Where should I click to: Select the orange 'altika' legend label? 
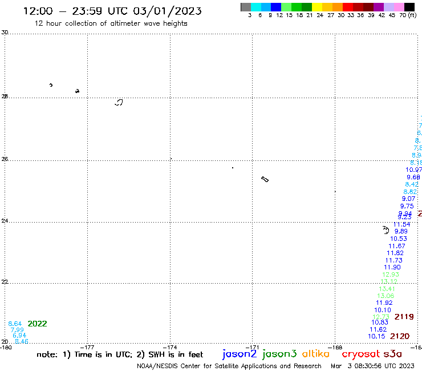pos(316,353)
